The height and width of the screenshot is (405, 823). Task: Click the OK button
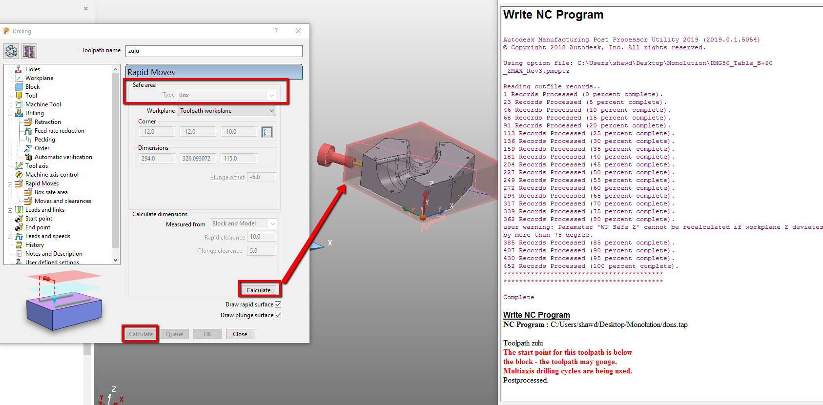tap(207, 334)
